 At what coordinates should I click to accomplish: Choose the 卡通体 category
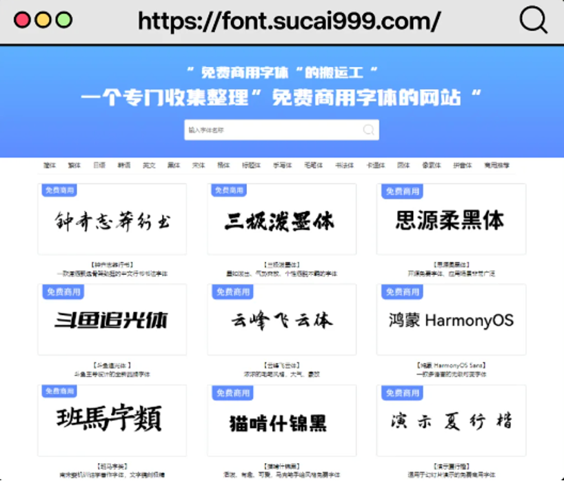click(x=376, y=165)
